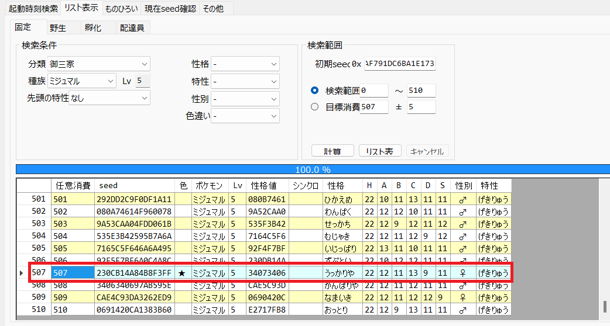Screen dimensions: 610x326
Task: Click the seed column header
Action: 135,186
